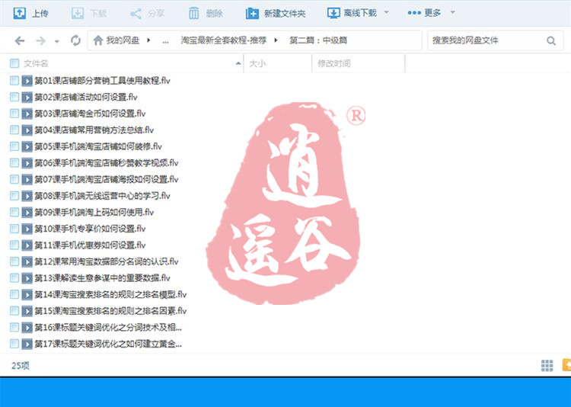571x407 pixels.
Task: Select file 第12课常用淘宝数据部分名词的认识.flv
Action: tap(107, 261)
